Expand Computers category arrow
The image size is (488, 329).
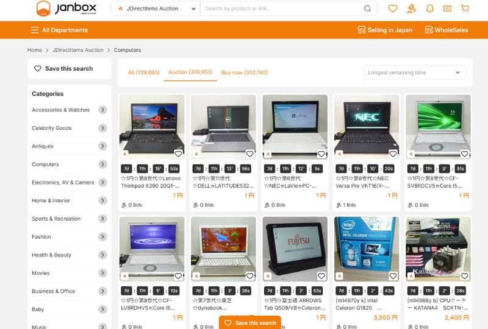(x=102, y=164)
